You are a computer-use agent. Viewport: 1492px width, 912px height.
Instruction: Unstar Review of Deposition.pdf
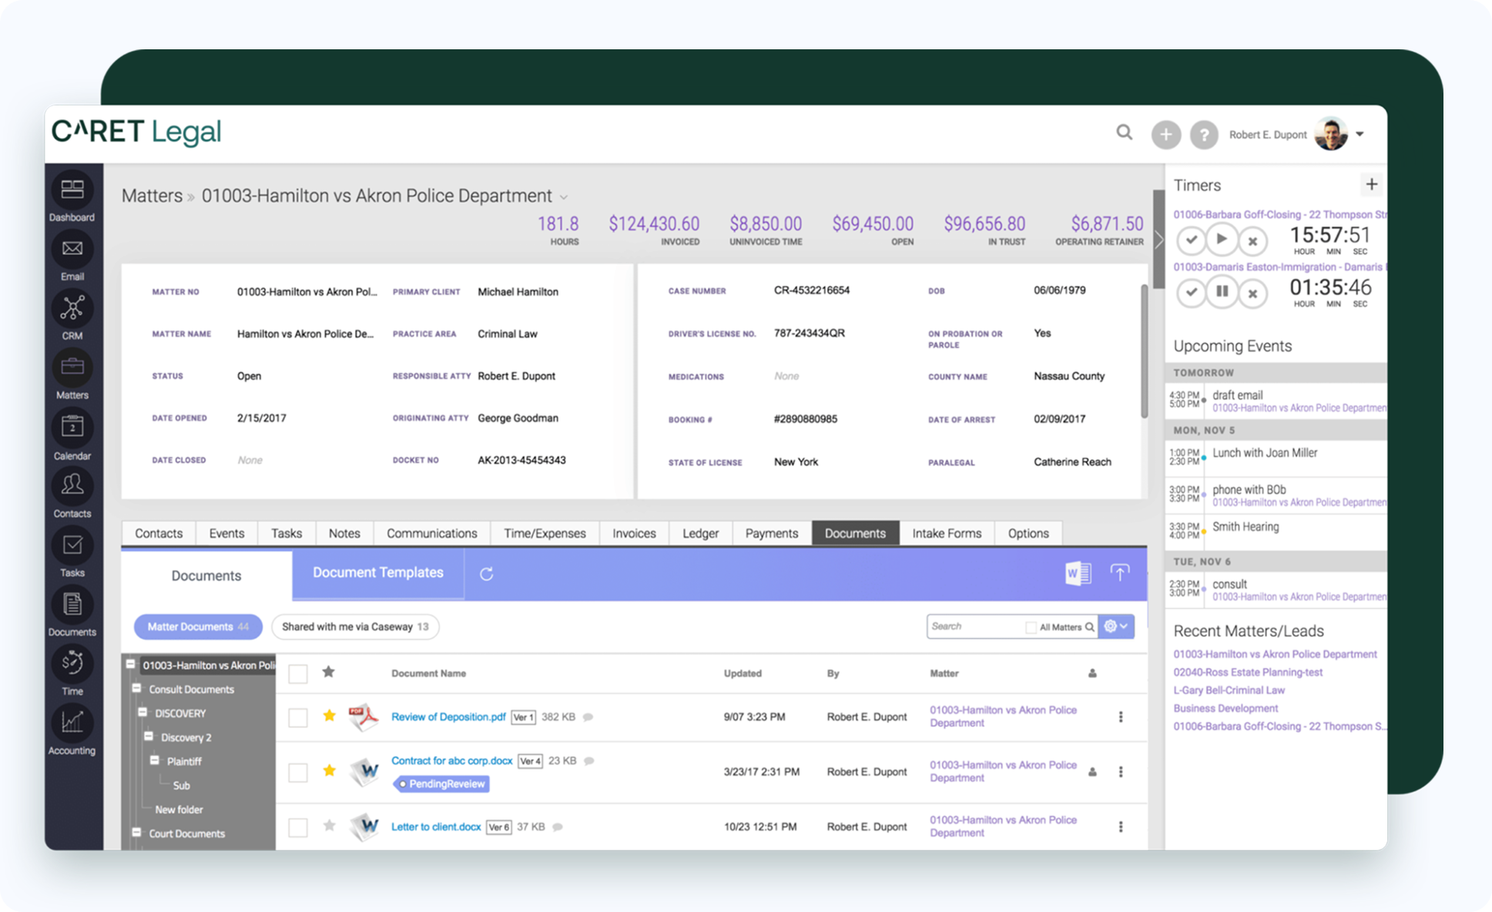point(330,716)
